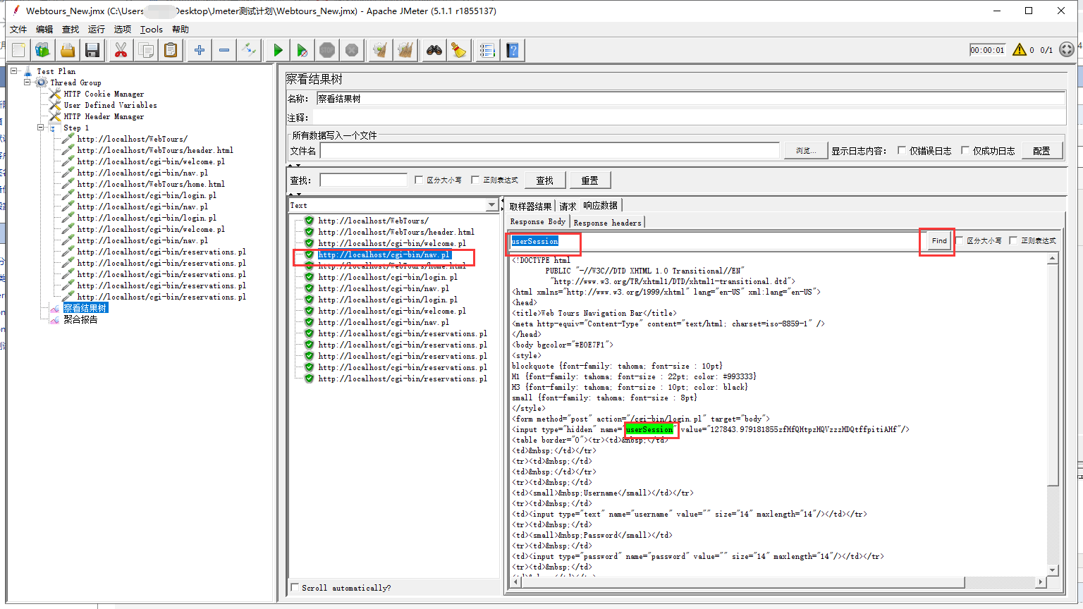Click the Find button

(939, 240)
